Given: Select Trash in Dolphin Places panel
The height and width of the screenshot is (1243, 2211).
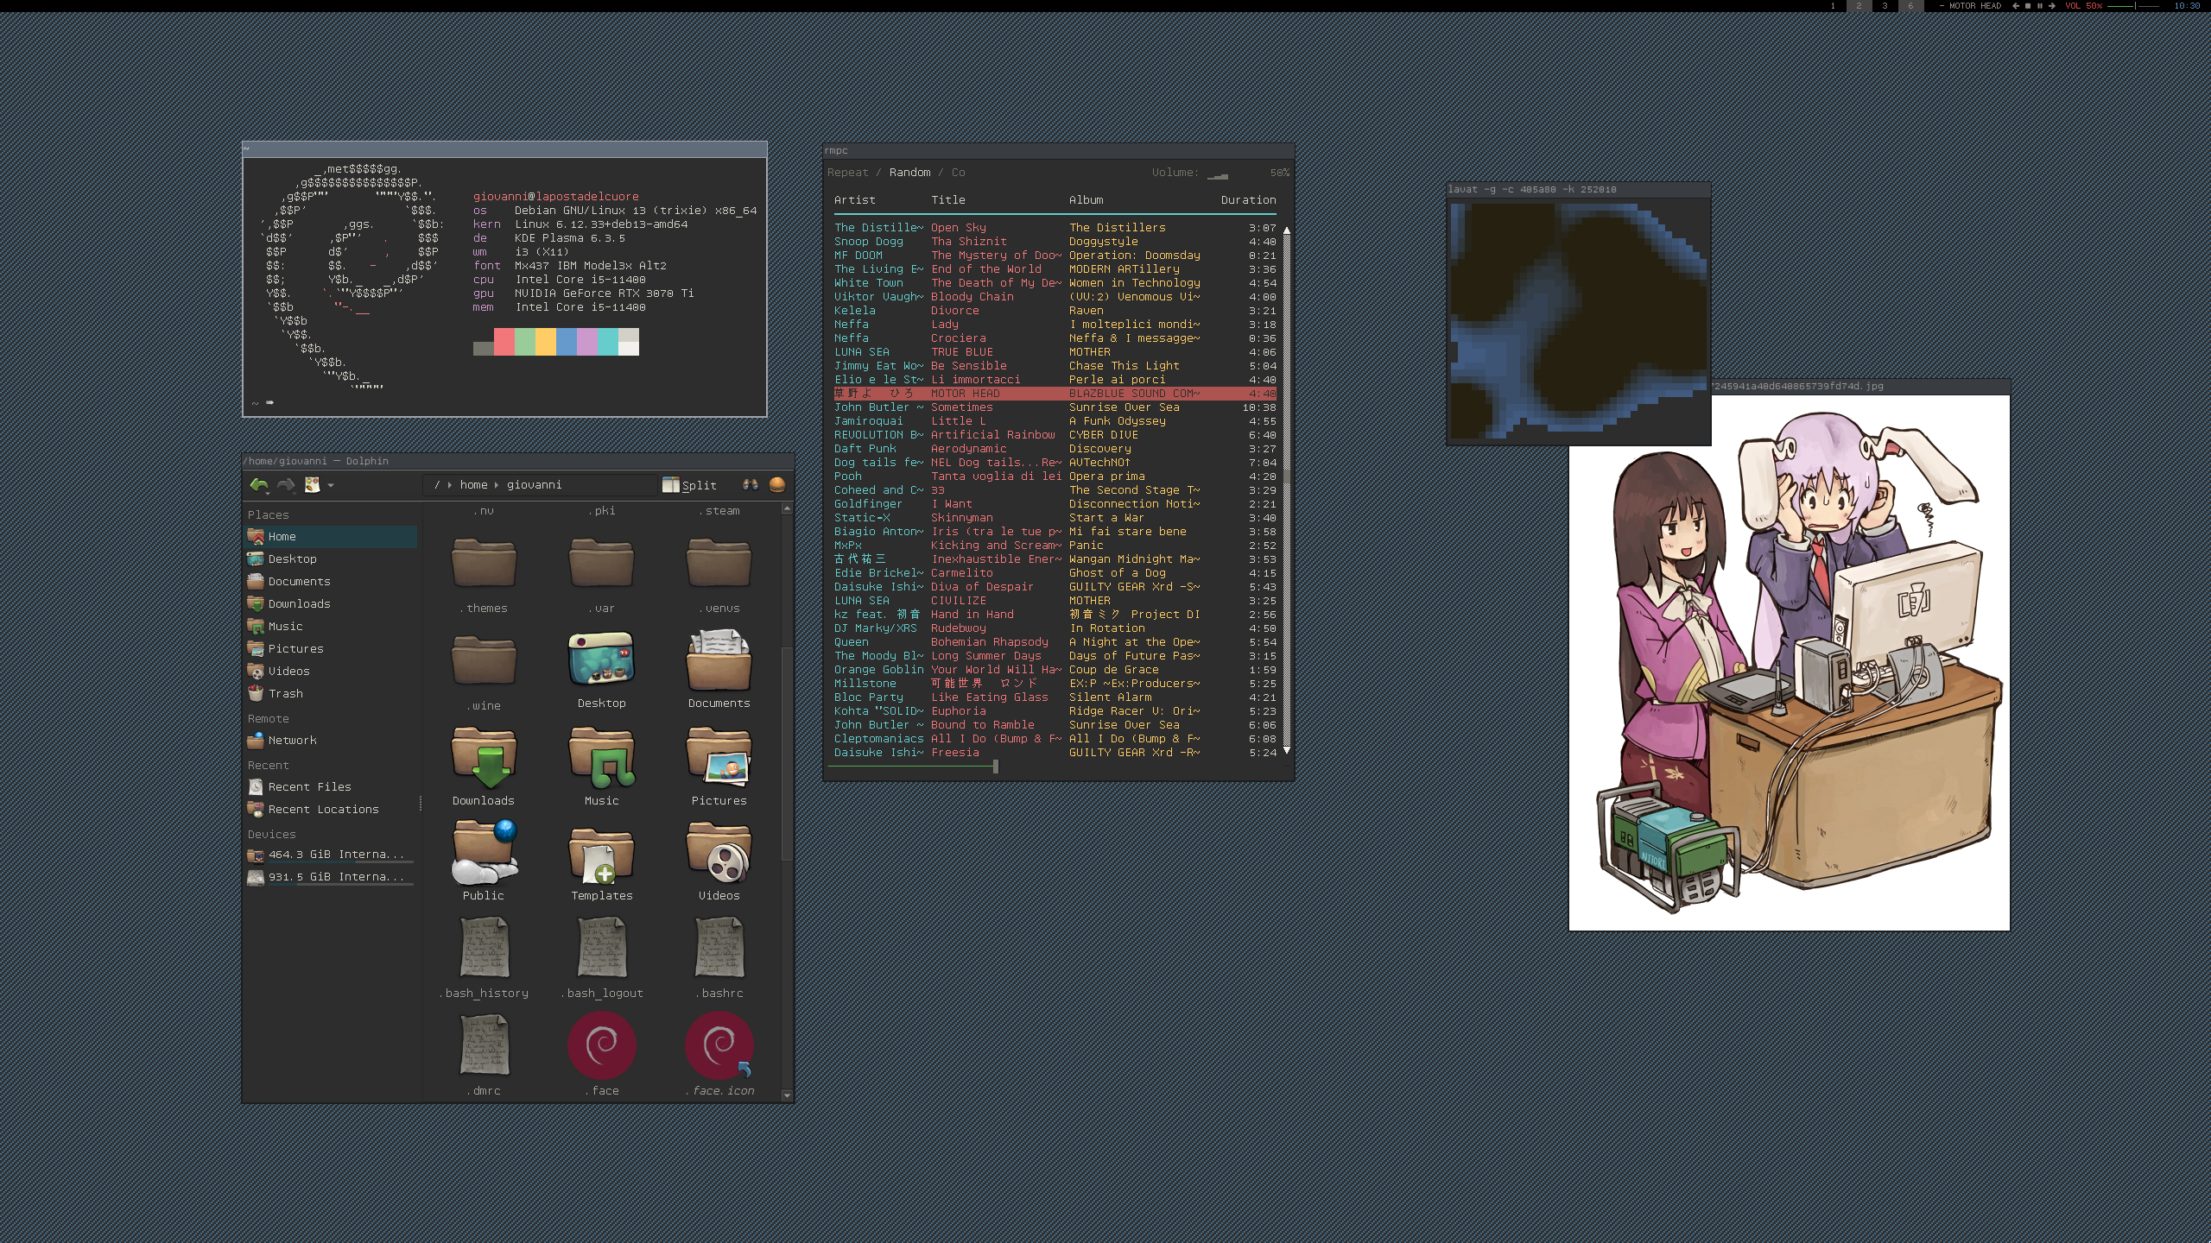Looking at the screenshot, I should (332, 694).
